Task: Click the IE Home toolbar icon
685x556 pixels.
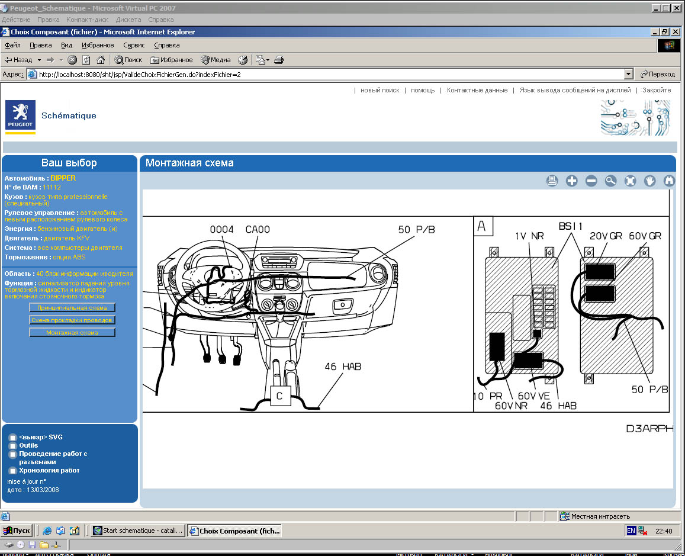Action: 101,60
